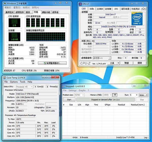Click the Frequency field showing 1599.85MHz
The image size is (152, 142).
(36, 101)
